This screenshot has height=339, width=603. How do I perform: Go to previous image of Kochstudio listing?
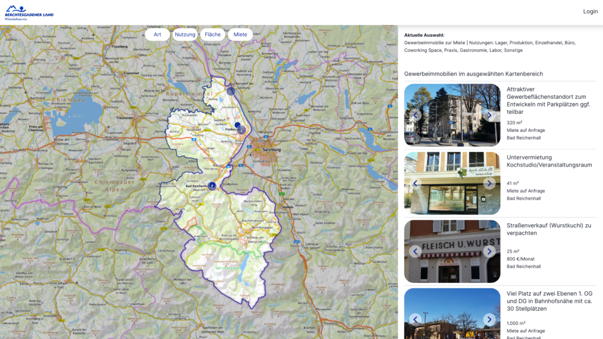[415, 184]
